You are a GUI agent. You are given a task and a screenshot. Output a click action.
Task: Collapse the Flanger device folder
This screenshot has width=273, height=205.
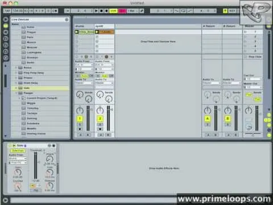point(16,93)
